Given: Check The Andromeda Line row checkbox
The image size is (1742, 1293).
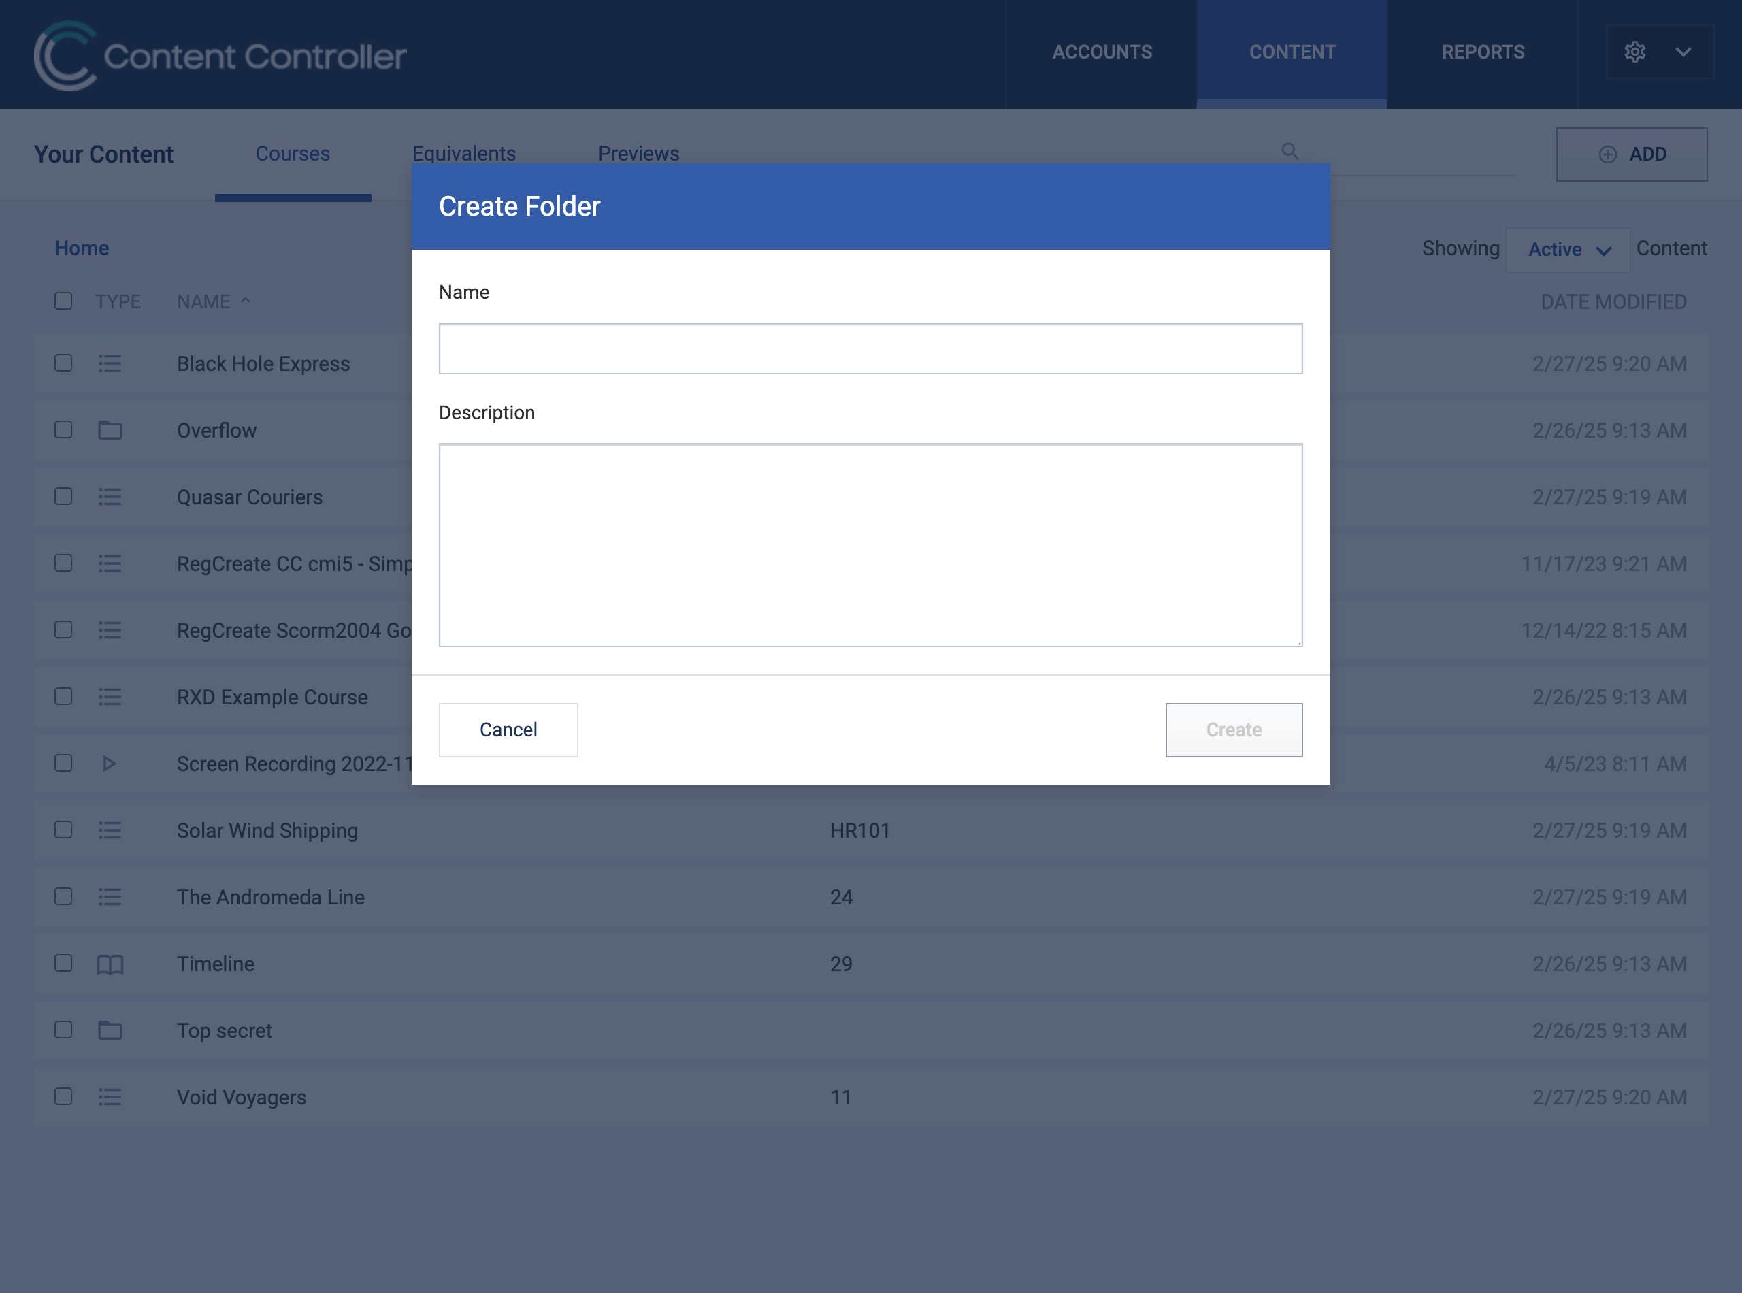Looking at the screenshot, I should 63,896.
